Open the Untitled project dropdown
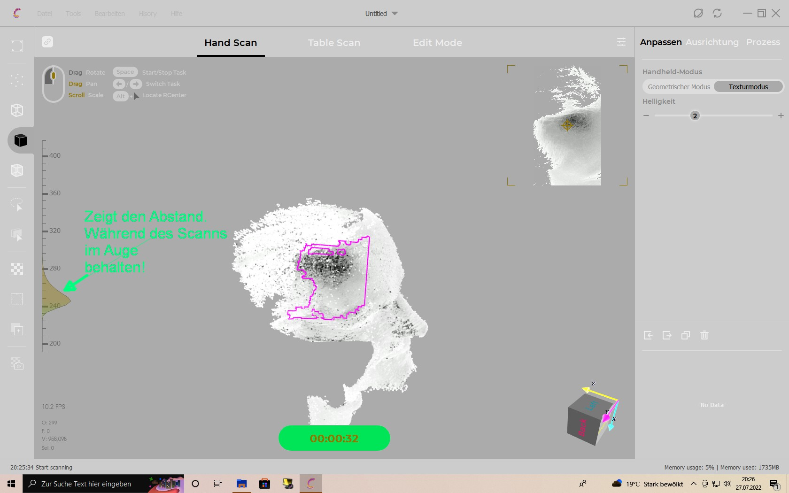The width and height of the screenshot is (789, 493). (381, 14)
